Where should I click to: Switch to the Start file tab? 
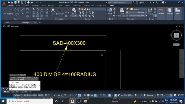(7, 23)
